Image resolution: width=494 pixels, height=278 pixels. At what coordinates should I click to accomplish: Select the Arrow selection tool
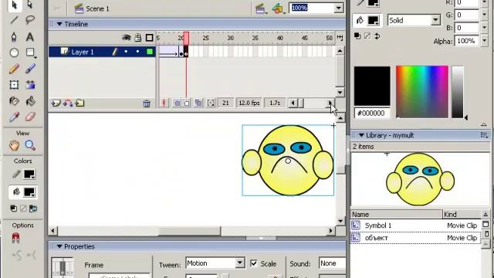tap(14, 5)
